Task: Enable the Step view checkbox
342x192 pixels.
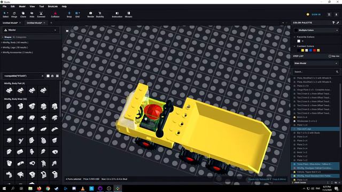Action: [x=330, y=56]
